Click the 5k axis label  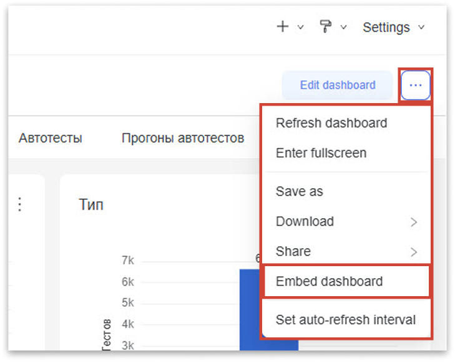pos(128,302)
